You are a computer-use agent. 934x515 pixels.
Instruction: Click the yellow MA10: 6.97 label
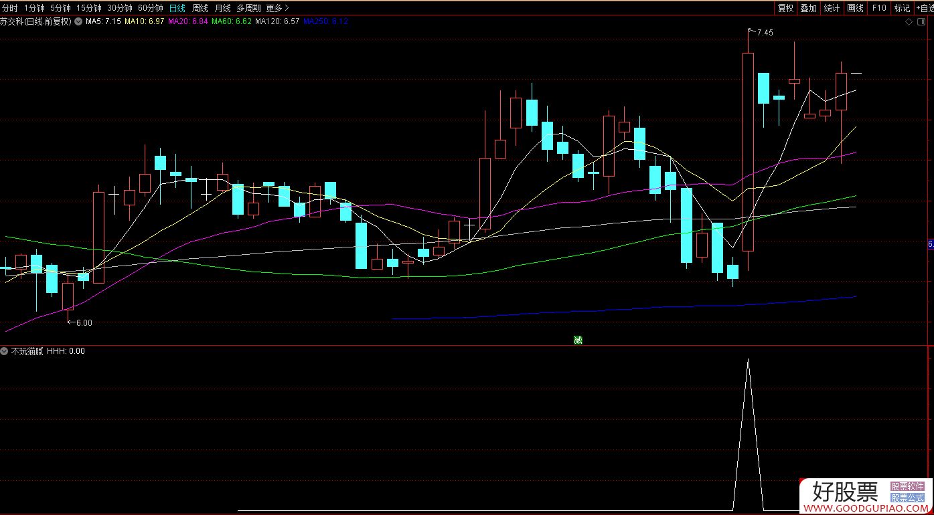[x=145, y=21]
